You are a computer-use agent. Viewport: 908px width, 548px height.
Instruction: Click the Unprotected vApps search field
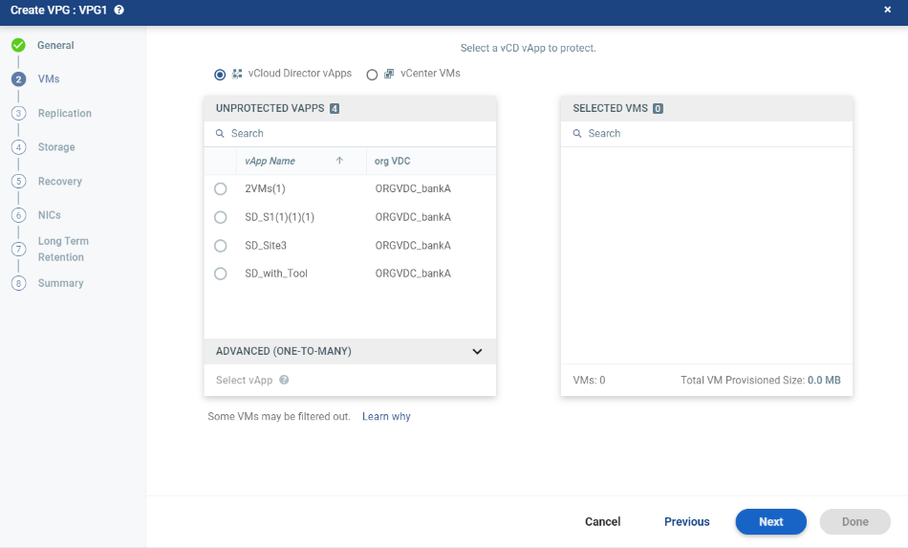pos(351,134)
